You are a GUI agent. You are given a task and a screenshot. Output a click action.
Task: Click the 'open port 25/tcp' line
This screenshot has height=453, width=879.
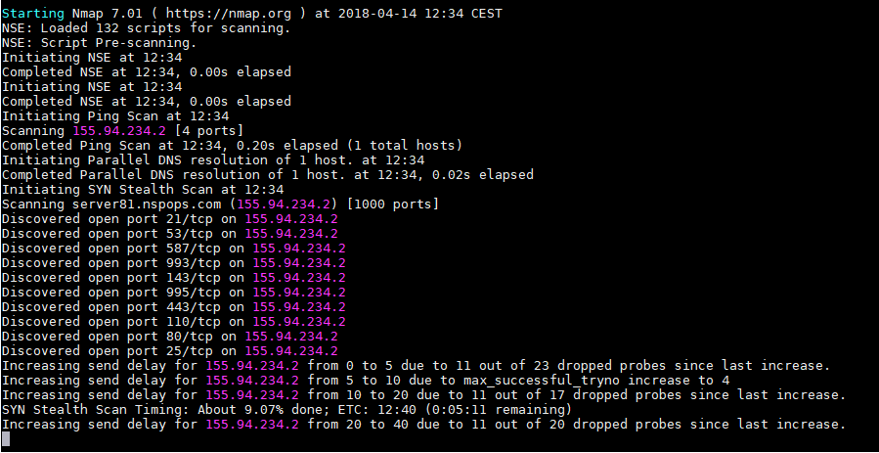(x=169, y=350)
